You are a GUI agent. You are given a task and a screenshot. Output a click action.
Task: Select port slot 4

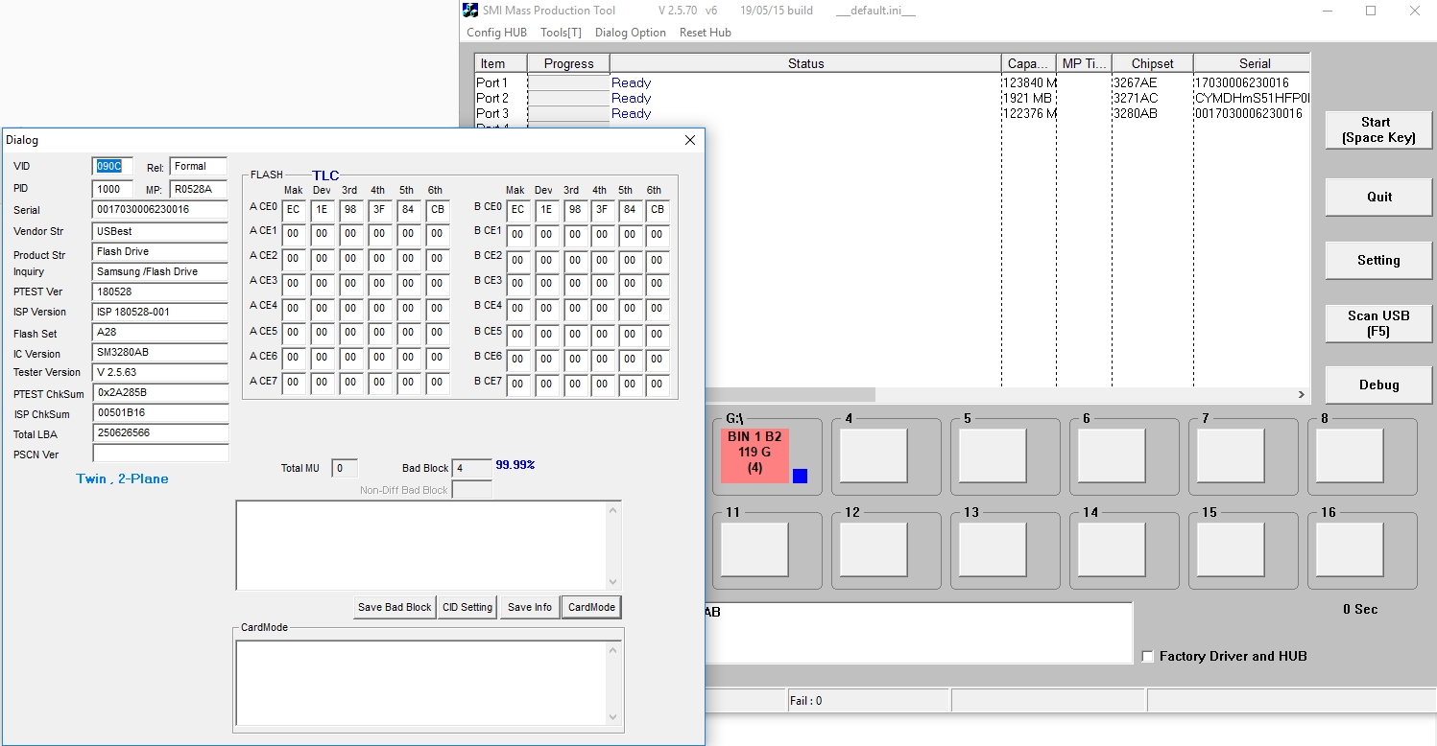[x=874, y=455]
